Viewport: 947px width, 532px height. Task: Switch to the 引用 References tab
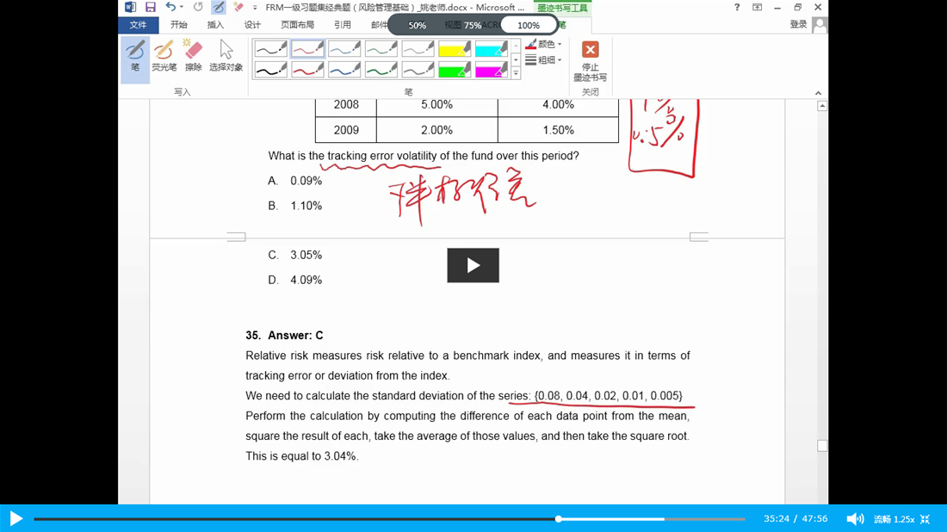pos(343,25)
